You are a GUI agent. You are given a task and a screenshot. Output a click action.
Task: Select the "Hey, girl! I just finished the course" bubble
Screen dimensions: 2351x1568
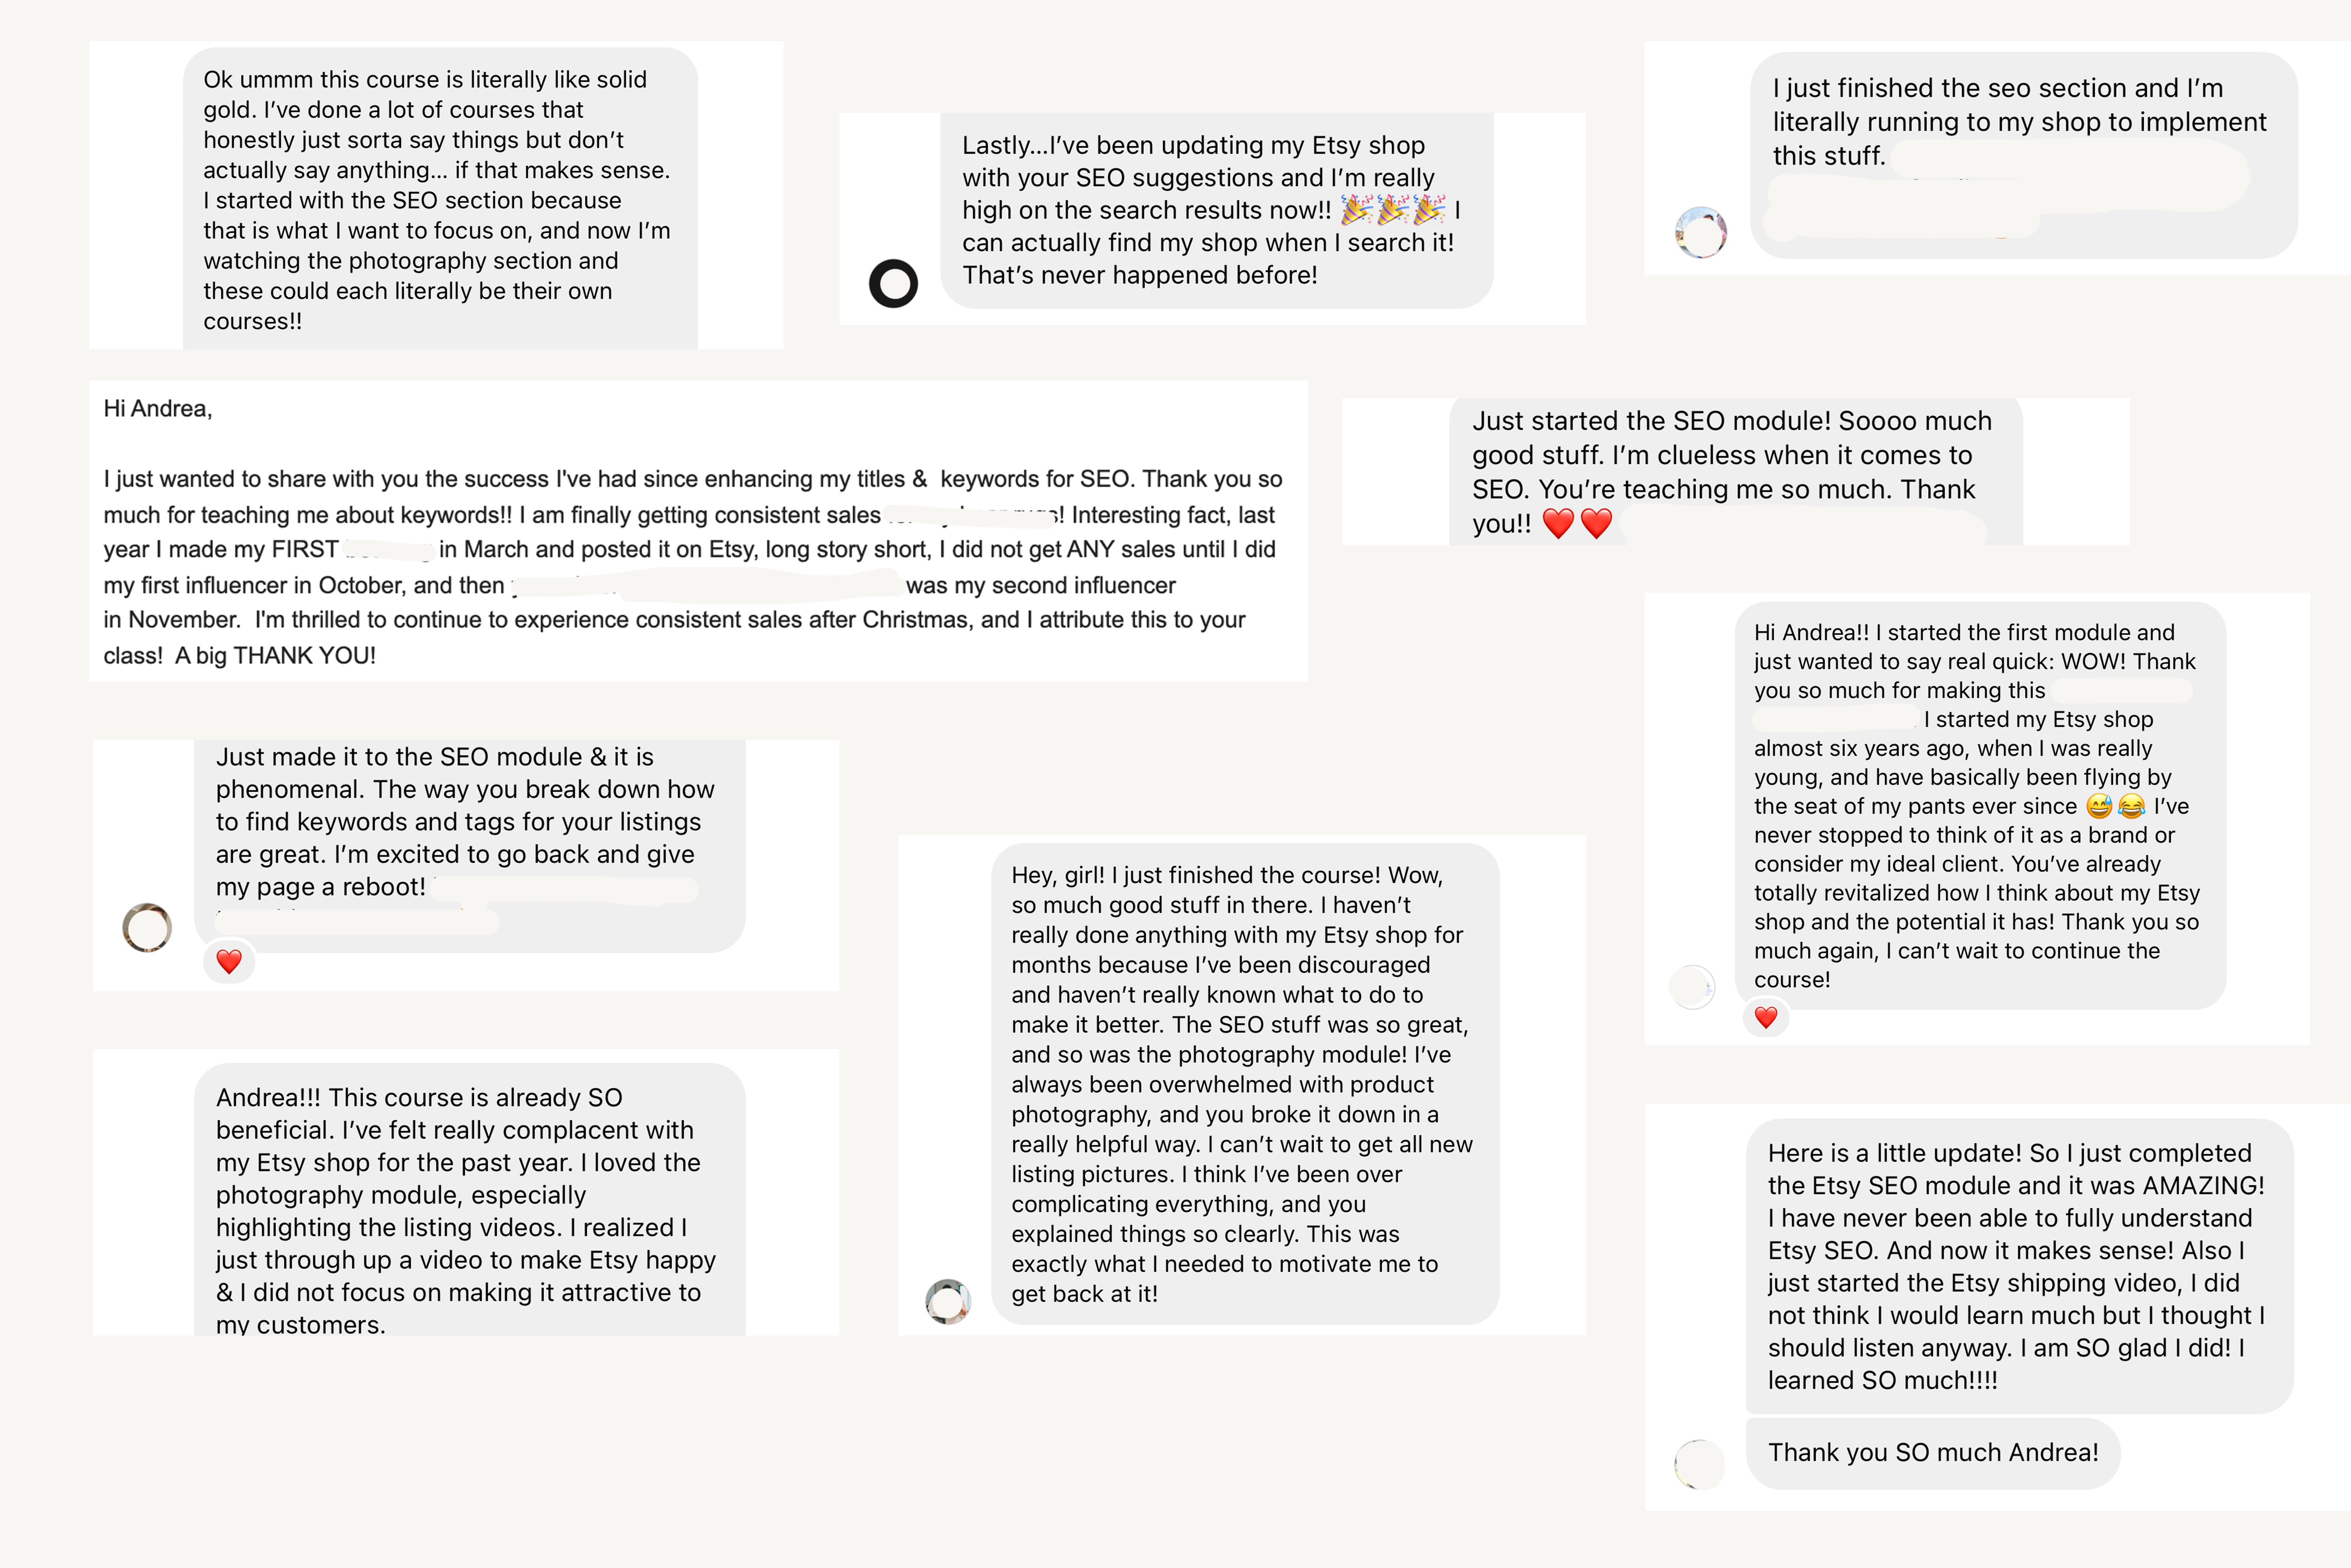pyautogui.click(x=1244, y=1084)
